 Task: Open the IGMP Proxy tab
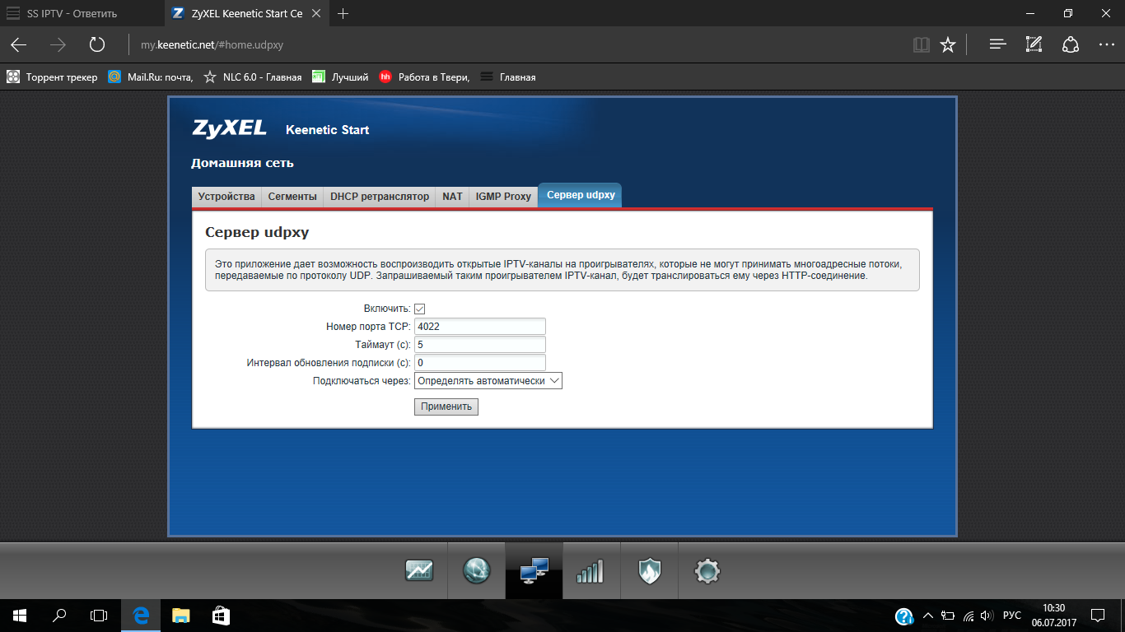pyautogui.click(x=503, y=197)
